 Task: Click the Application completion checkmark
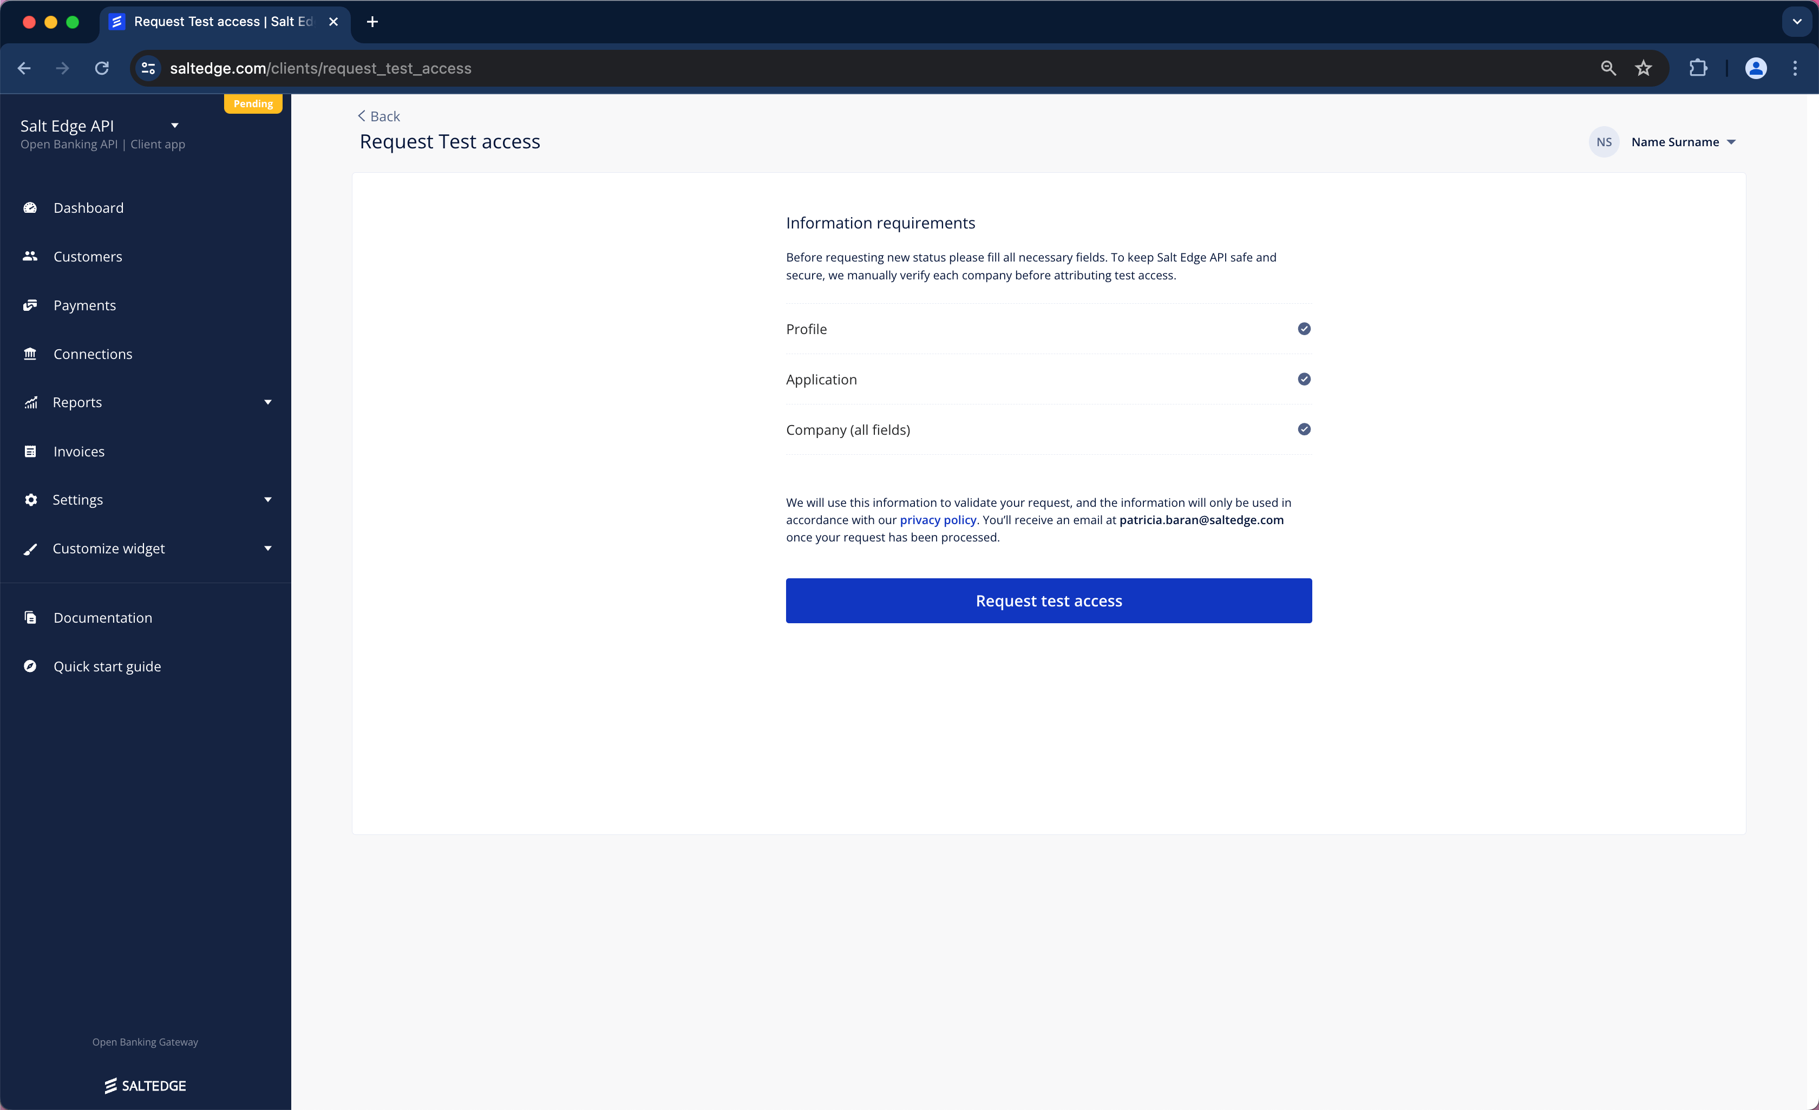(1305, 378)
